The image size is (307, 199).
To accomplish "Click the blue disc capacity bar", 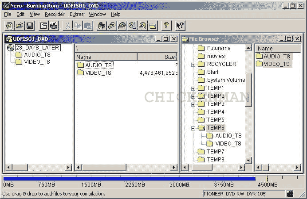I will tap(130, 179).
